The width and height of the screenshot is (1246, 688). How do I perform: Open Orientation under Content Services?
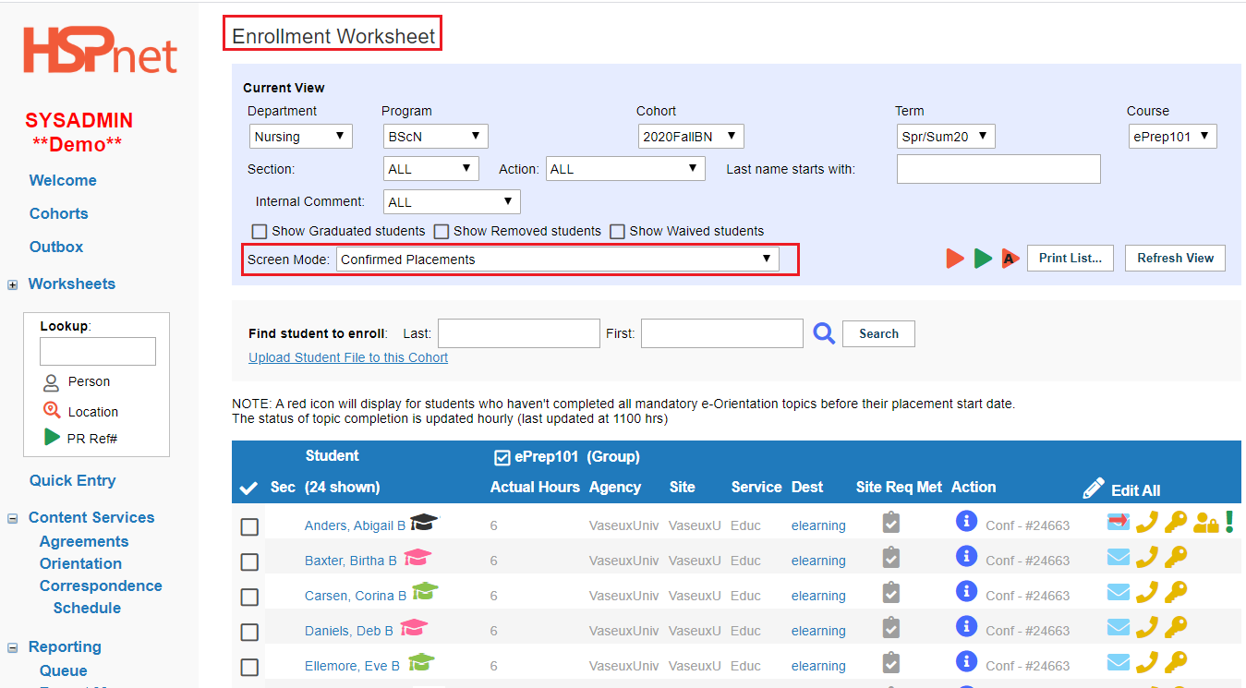point(80,563)
